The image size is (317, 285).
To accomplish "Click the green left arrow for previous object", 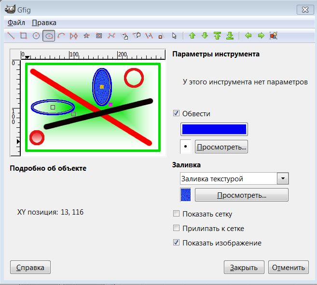I will (x=248, y=36).
